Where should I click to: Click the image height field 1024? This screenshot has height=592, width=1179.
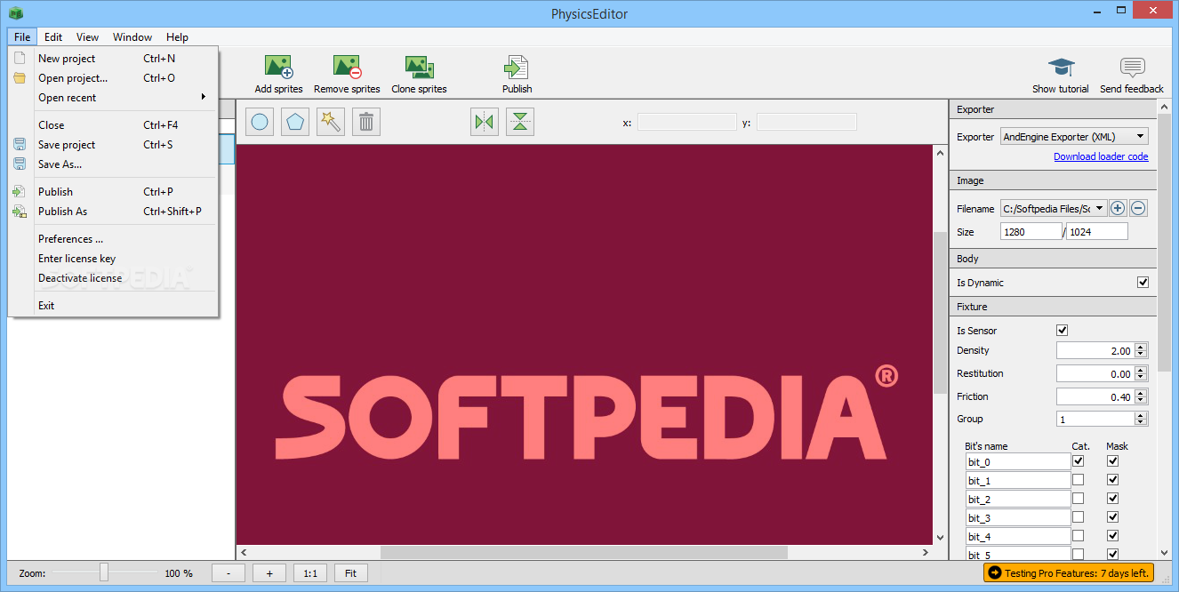click(1097, 232)
